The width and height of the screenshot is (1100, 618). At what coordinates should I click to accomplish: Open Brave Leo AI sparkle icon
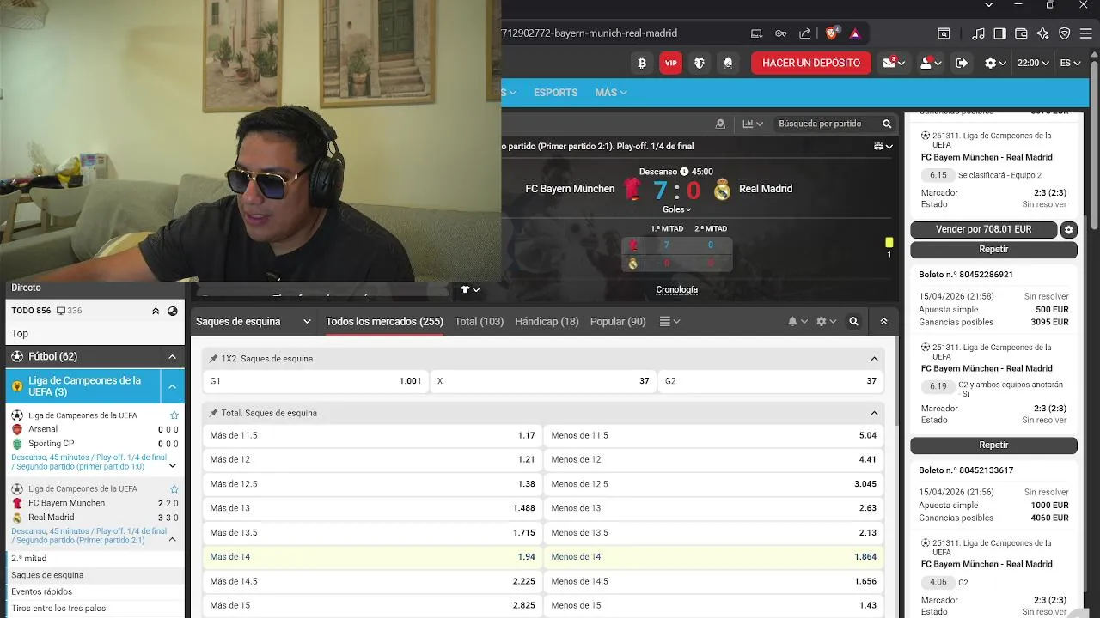pos(1042,33)
